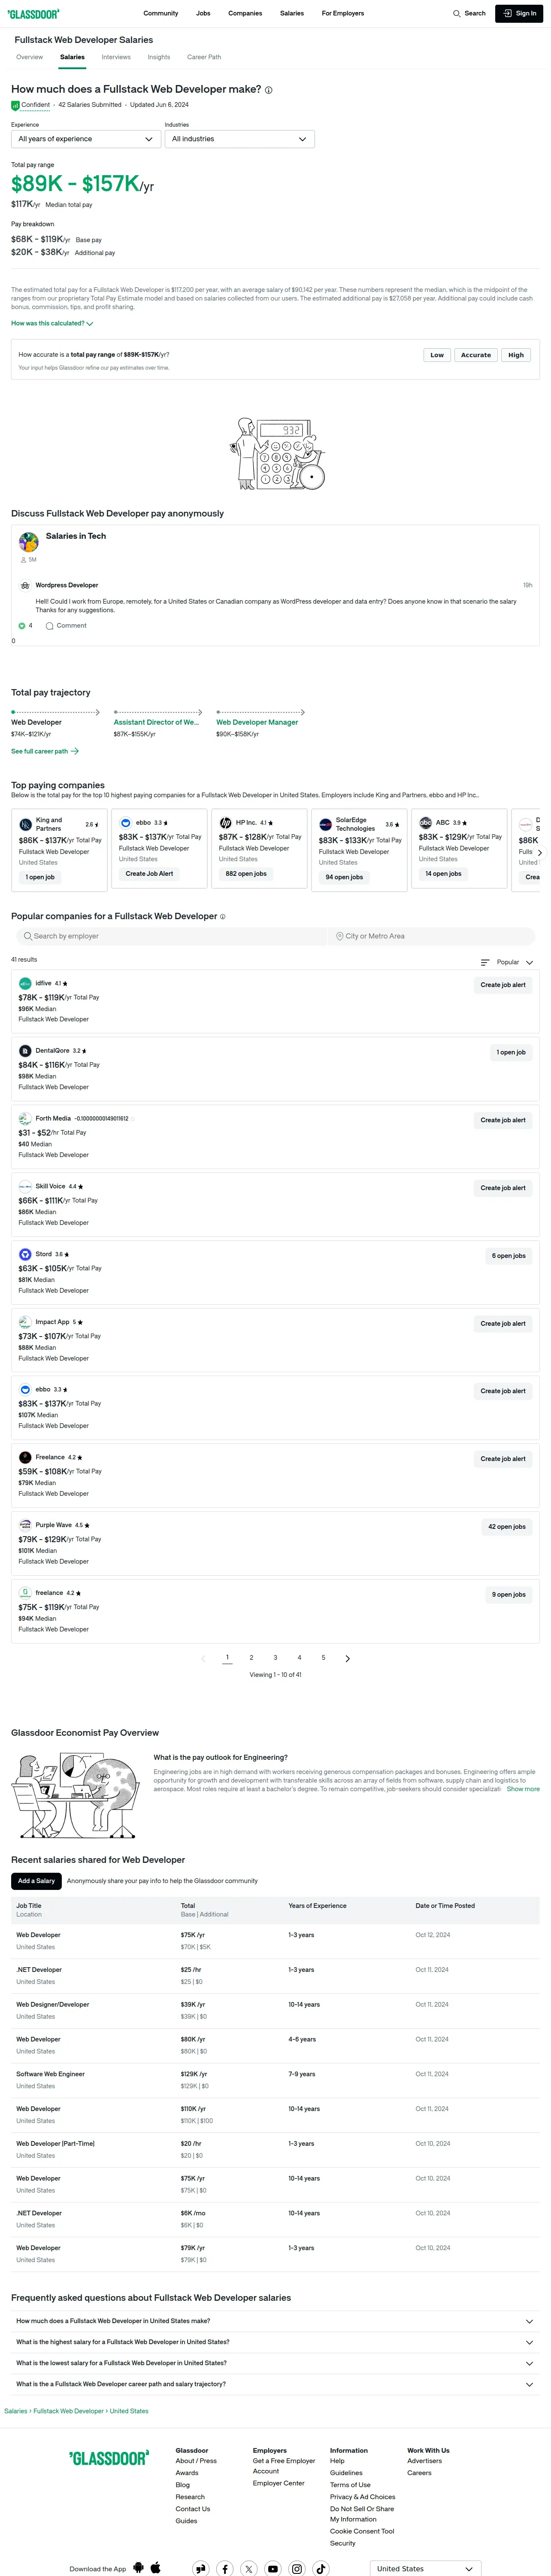Rate the pay range as Low

point(437,355)
